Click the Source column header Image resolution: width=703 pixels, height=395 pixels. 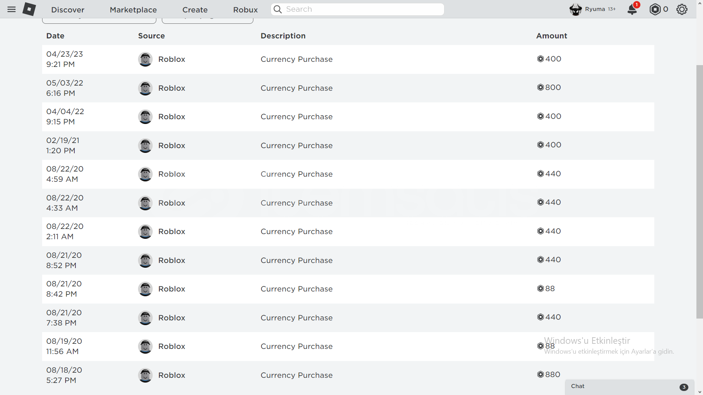(151, 36)
